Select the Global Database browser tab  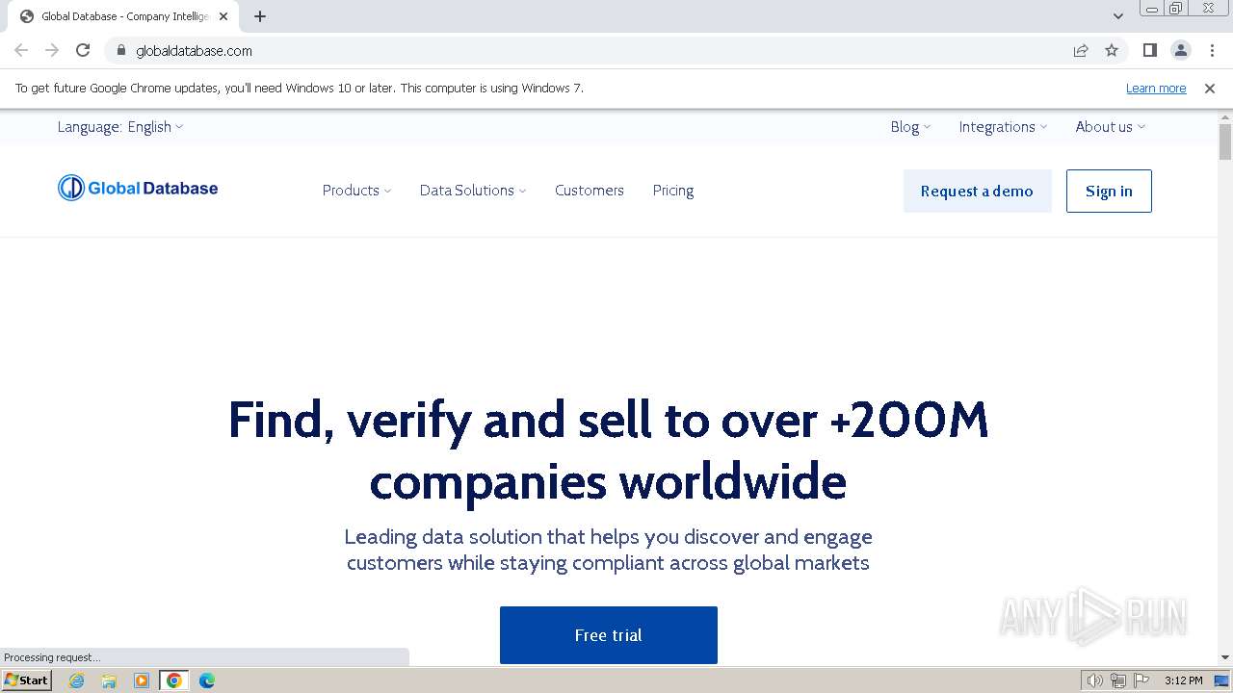(x=122, y=16)
